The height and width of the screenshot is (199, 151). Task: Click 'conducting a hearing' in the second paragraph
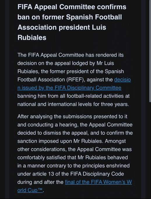coord(52,125)
